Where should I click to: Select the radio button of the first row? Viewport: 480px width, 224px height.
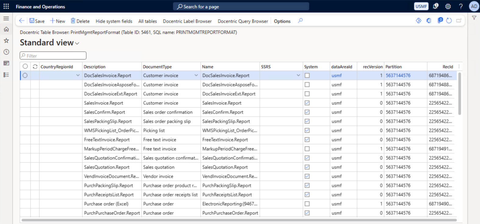coord(25,75)
